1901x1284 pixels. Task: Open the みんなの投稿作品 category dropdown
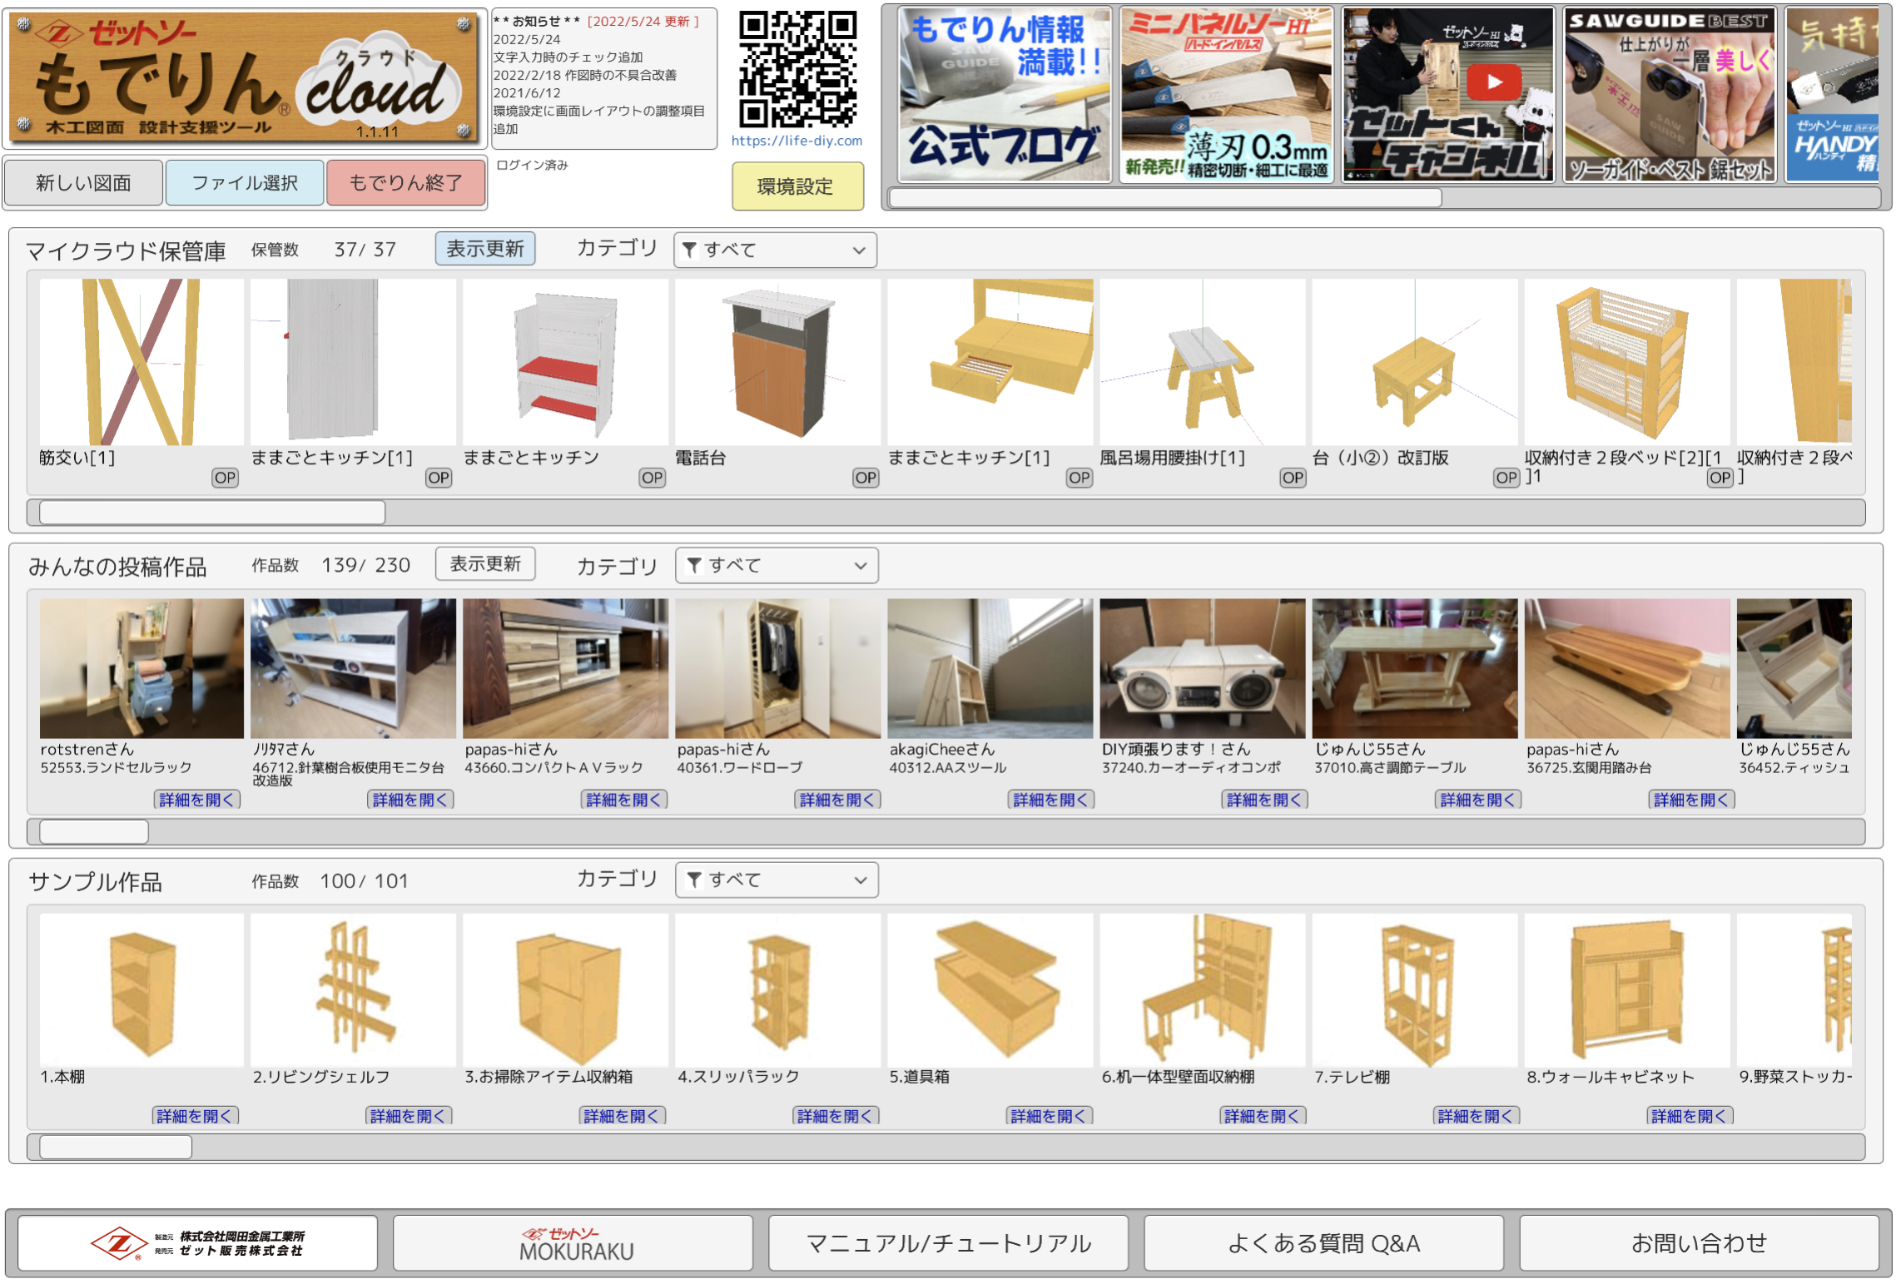coord(776,566)
